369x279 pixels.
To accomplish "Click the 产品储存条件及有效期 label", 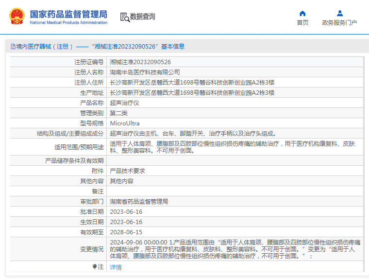I will click(x=74, y=161).
